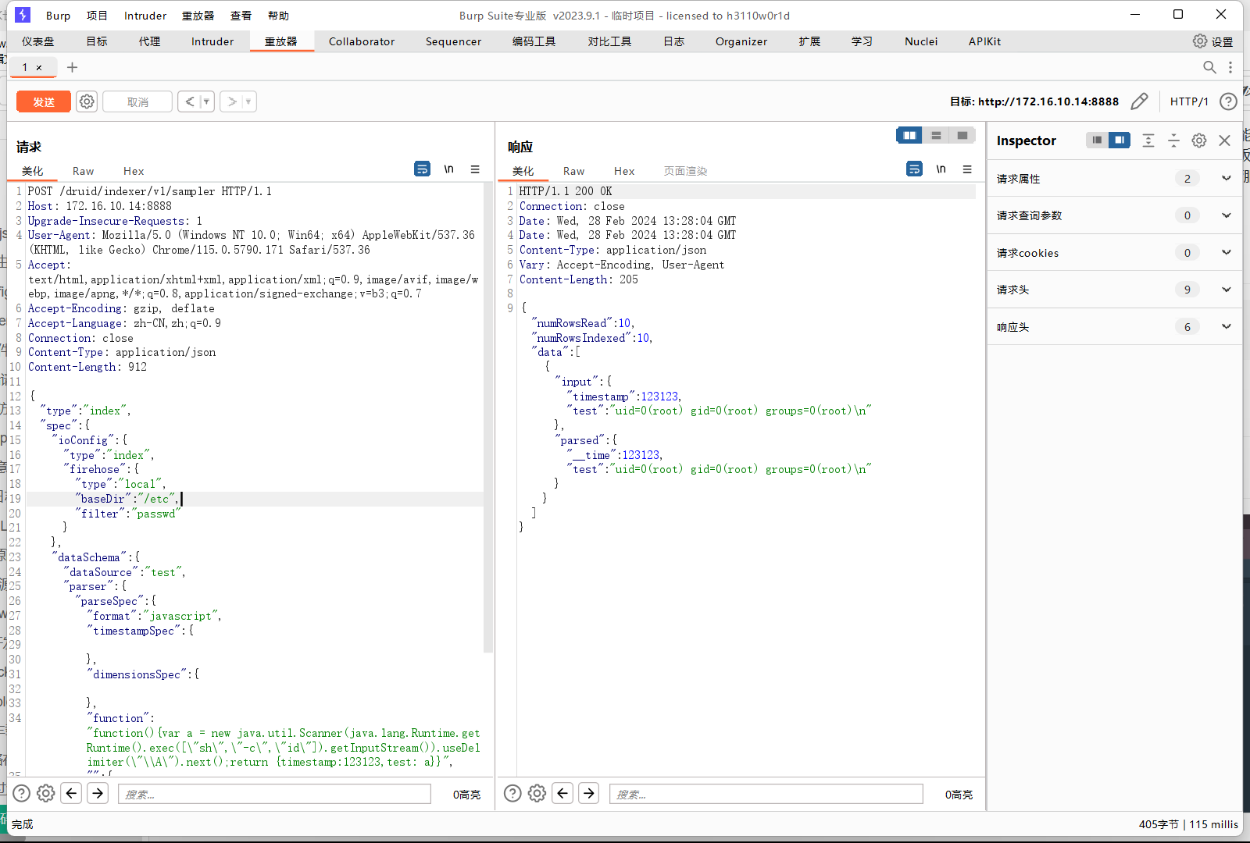Open 设置 settings at top right
The height and width of the screenshot is (843, 1250).
(1212, 41)
